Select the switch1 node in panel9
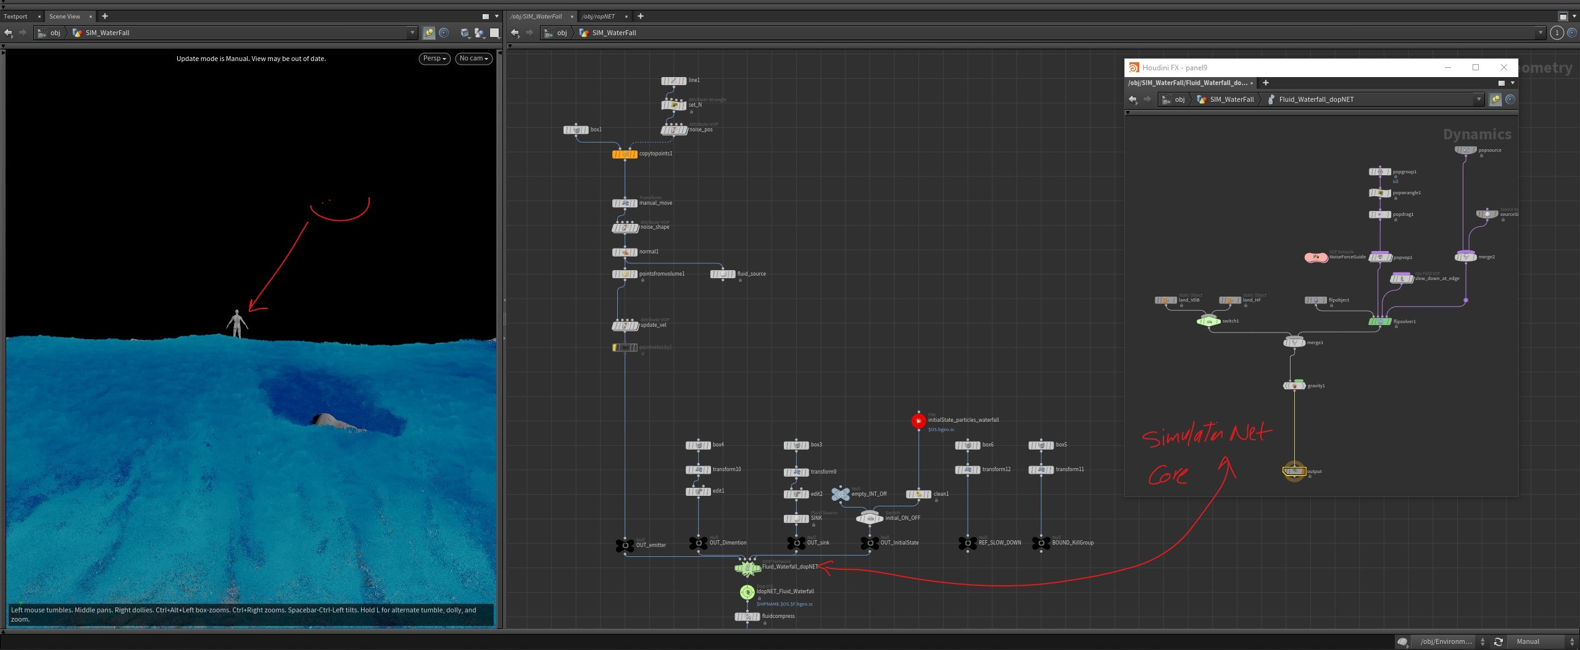This screenshot has height=650, width=1580. point(1208,321)
